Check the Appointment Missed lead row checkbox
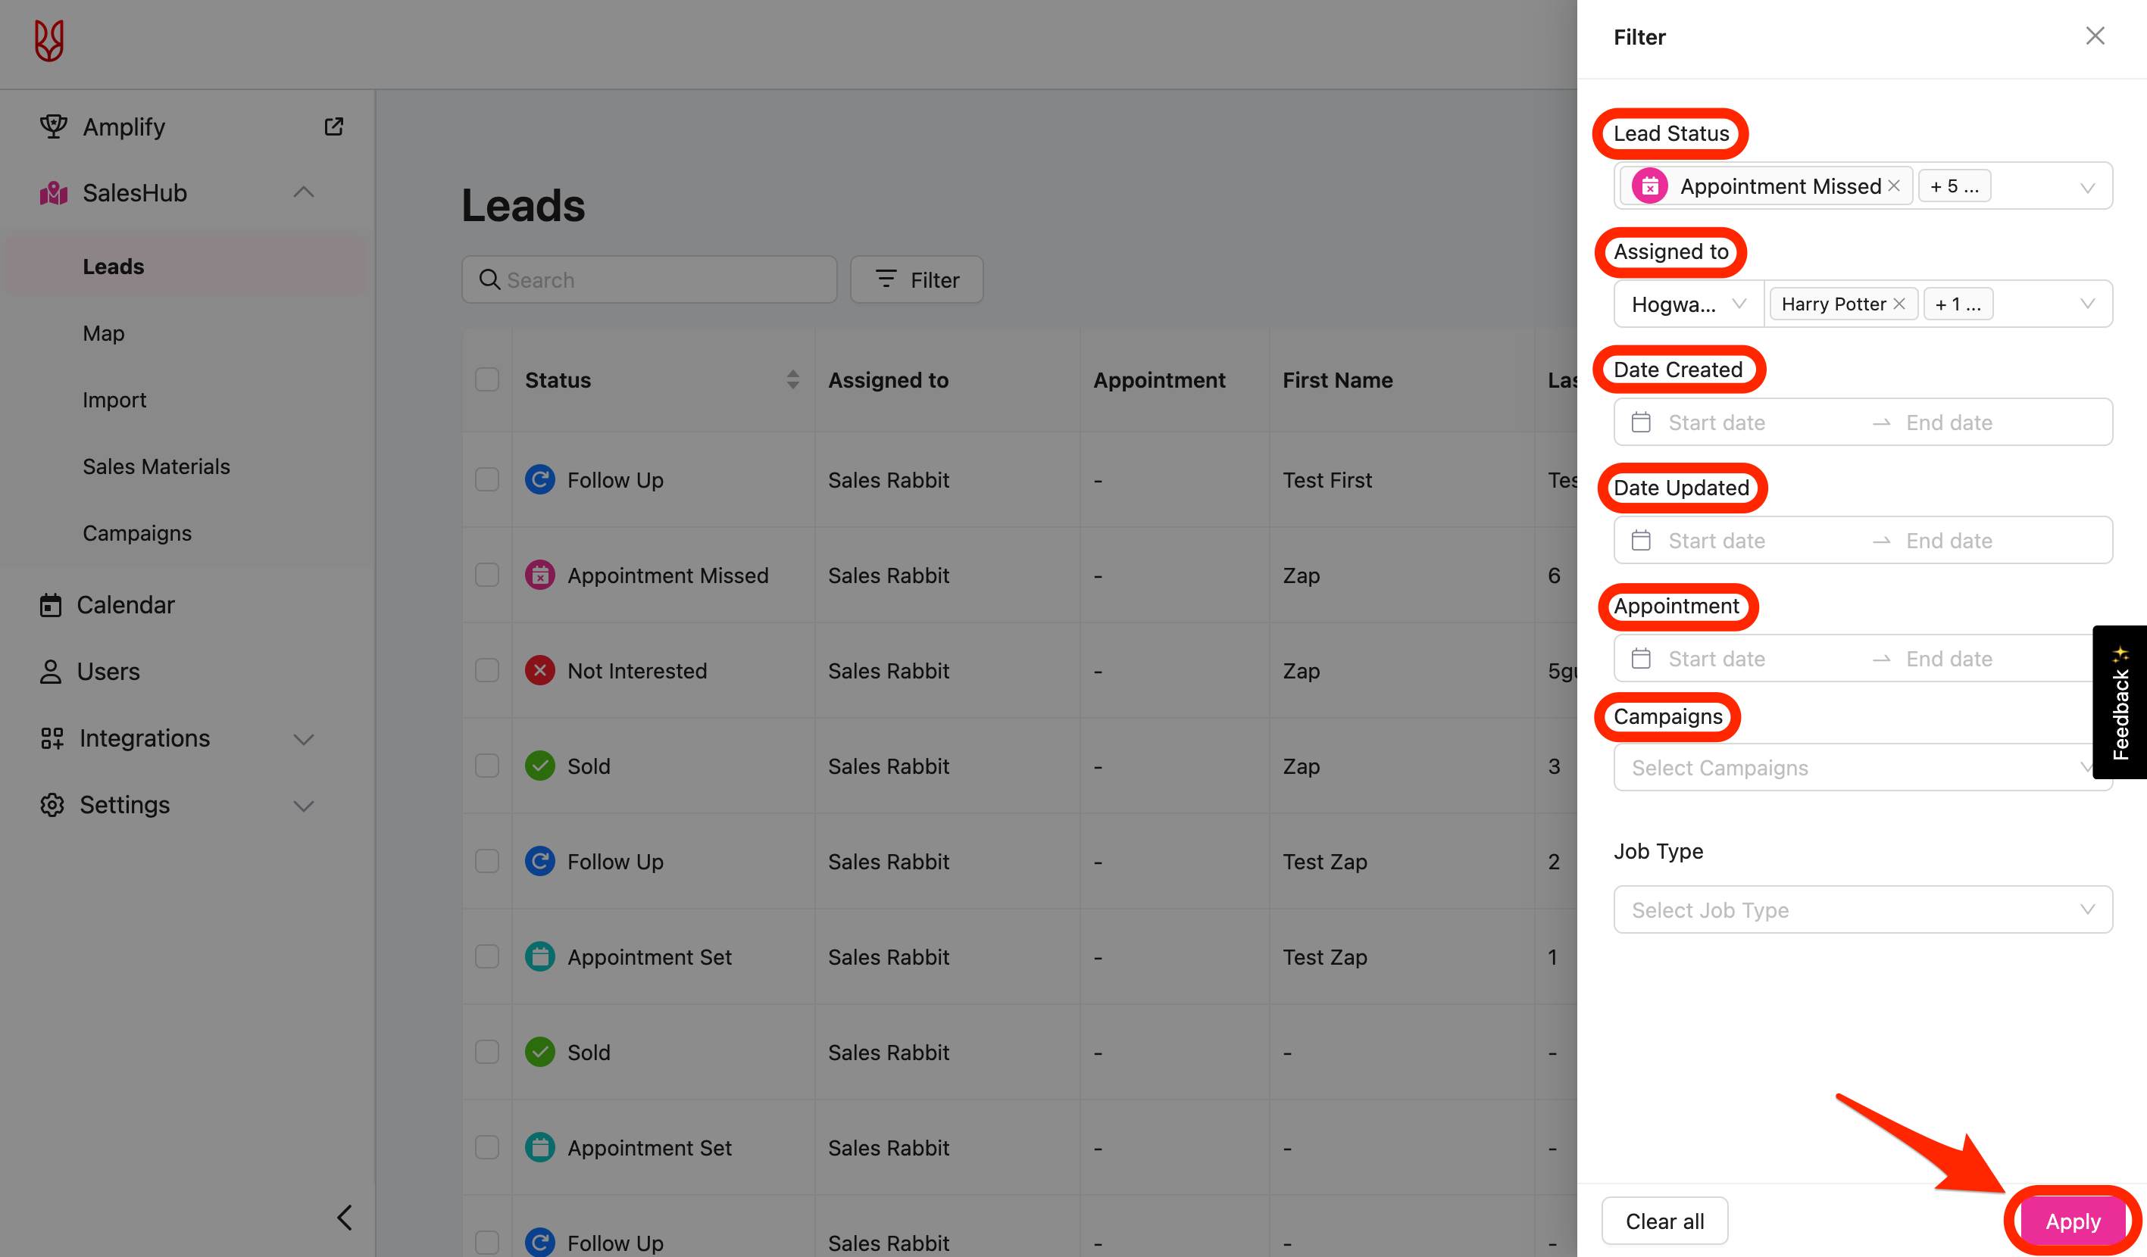The height and width of the screenshot is (1257, 2147). pos(486,575)
